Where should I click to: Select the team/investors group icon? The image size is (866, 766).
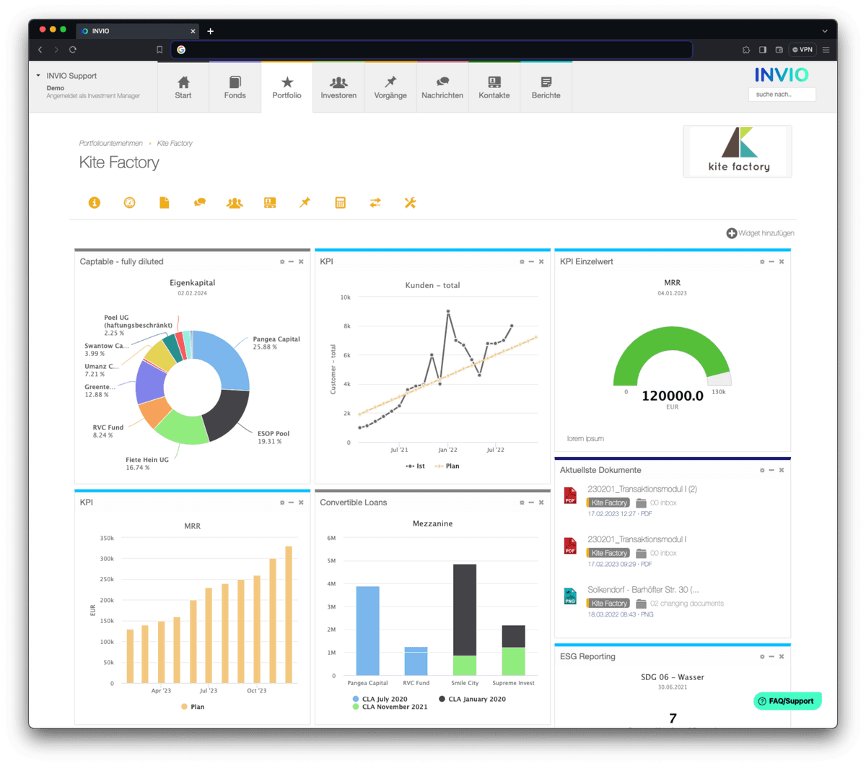tap(235, 203)
